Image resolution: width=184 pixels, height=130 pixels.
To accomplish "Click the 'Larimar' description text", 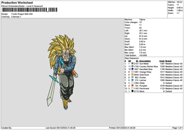I will coord(143,80).
